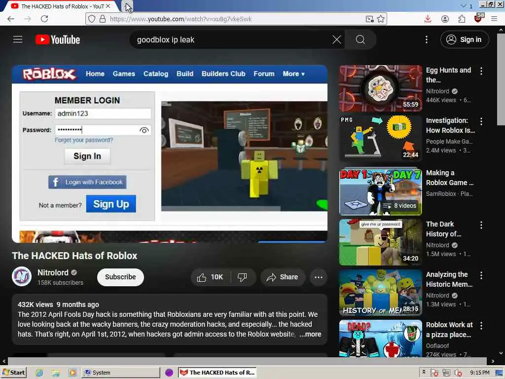The height and width of the screenshot is (379, 505).
Task: Open options for Roblox Work at pizza video
Action: pos(481,326)
